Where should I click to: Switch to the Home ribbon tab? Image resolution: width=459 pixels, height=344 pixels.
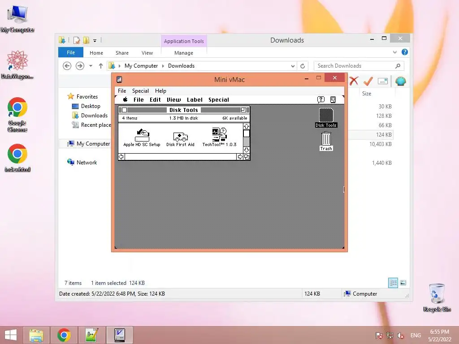tap(96, 53)
